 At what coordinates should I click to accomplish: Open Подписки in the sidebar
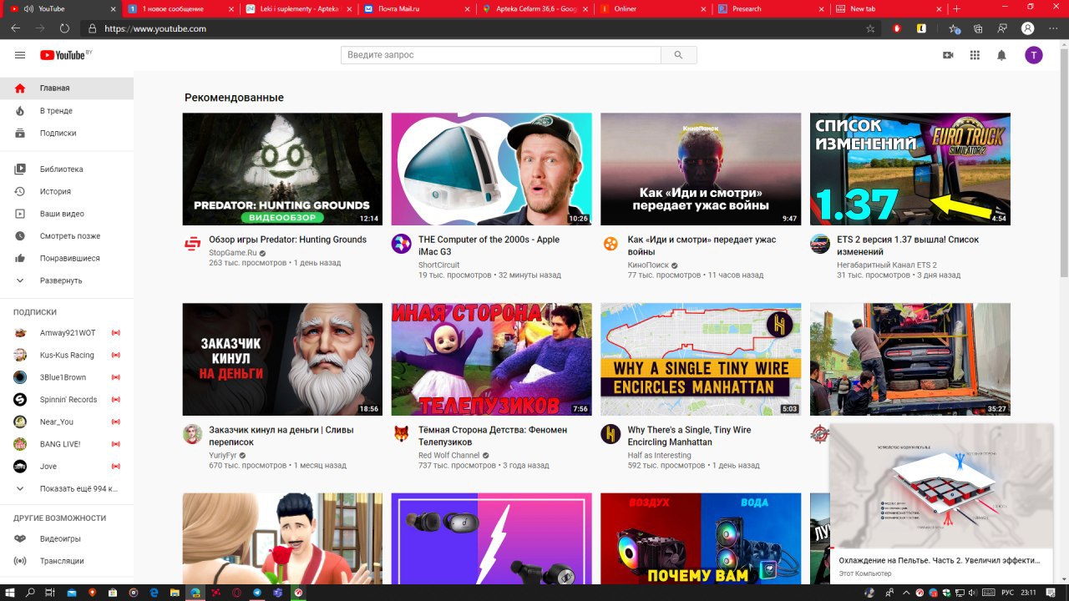(67, 134)
